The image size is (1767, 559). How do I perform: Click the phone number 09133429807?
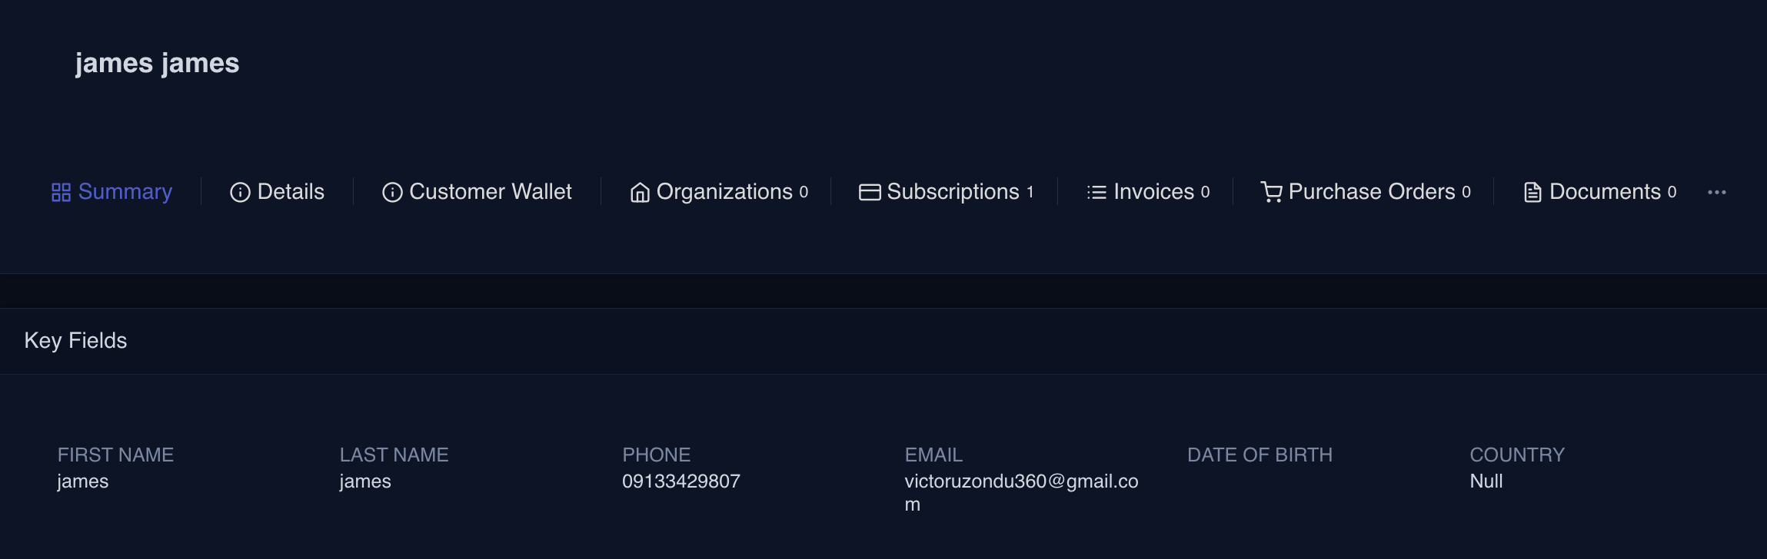pyautogui.click(x=681, y=481)
